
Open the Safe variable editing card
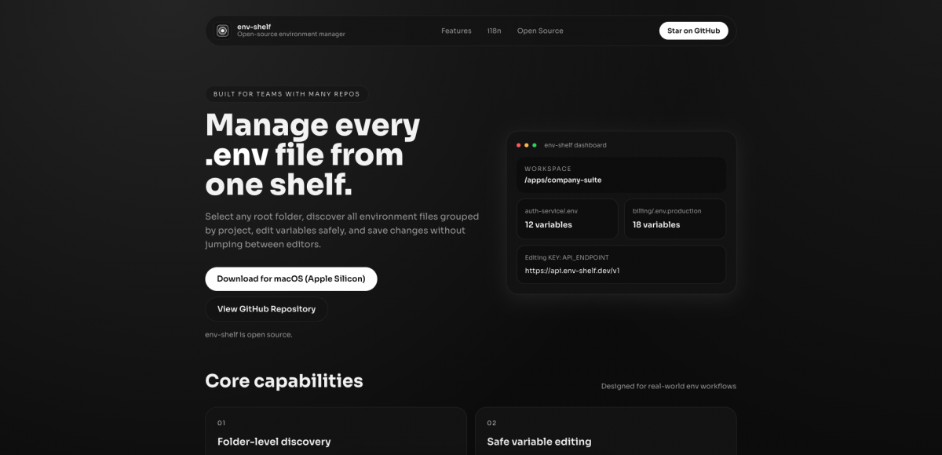pyautogui.click(x=605, y=431)
